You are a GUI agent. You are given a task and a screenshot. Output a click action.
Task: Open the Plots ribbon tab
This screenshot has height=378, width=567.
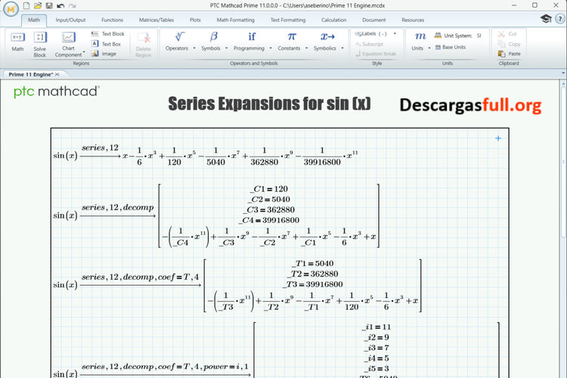click(195, 20)
